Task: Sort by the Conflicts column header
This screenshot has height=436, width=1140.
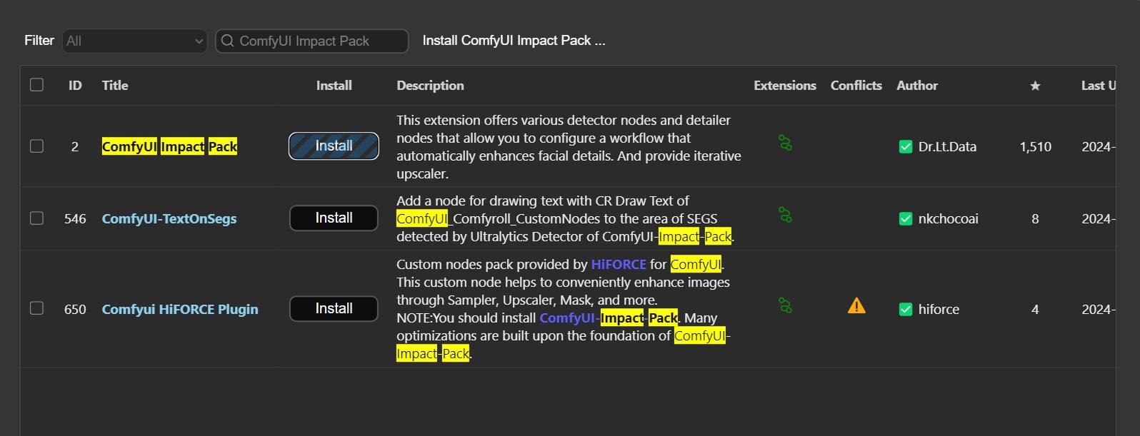Action: 856,86
